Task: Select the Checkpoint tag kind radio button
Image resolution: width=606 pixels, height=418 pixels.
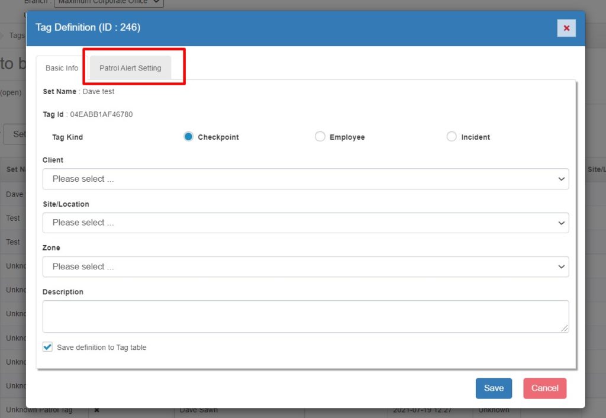Action: (188, 137)
